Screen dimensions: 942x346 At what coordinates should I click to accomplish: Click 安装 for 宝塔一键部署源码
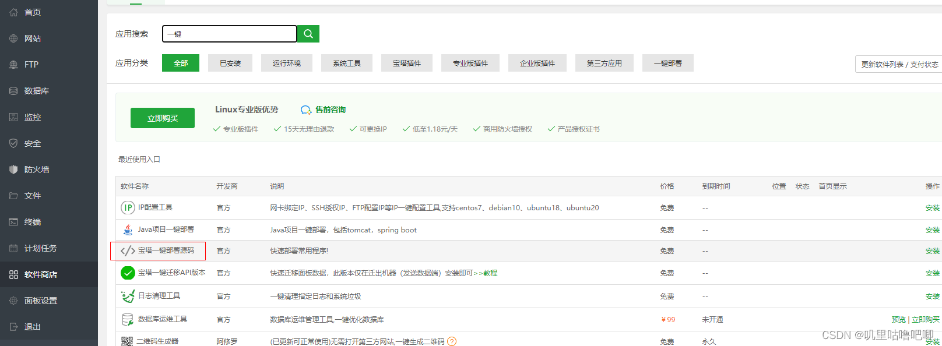(933, 251)
